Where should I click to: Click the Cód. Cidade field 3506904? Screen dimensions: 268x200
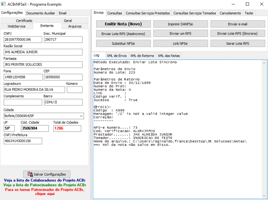click(x=35, y=128)
